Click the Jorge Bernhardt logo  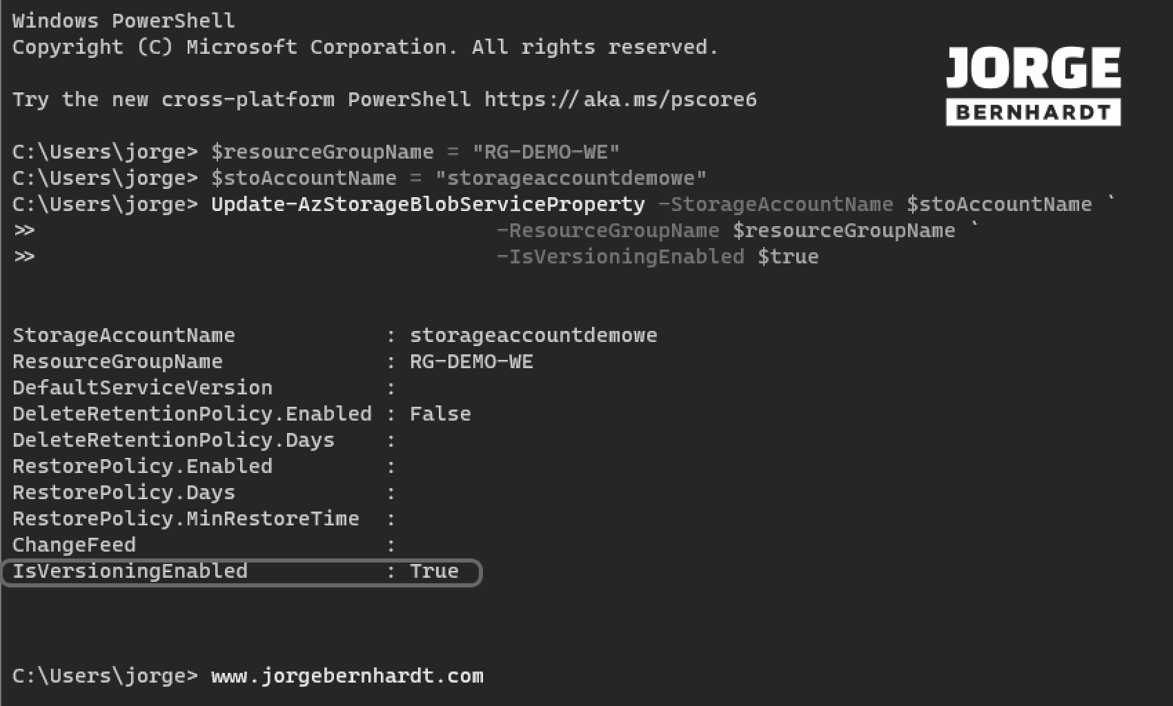click(1033, 85)
